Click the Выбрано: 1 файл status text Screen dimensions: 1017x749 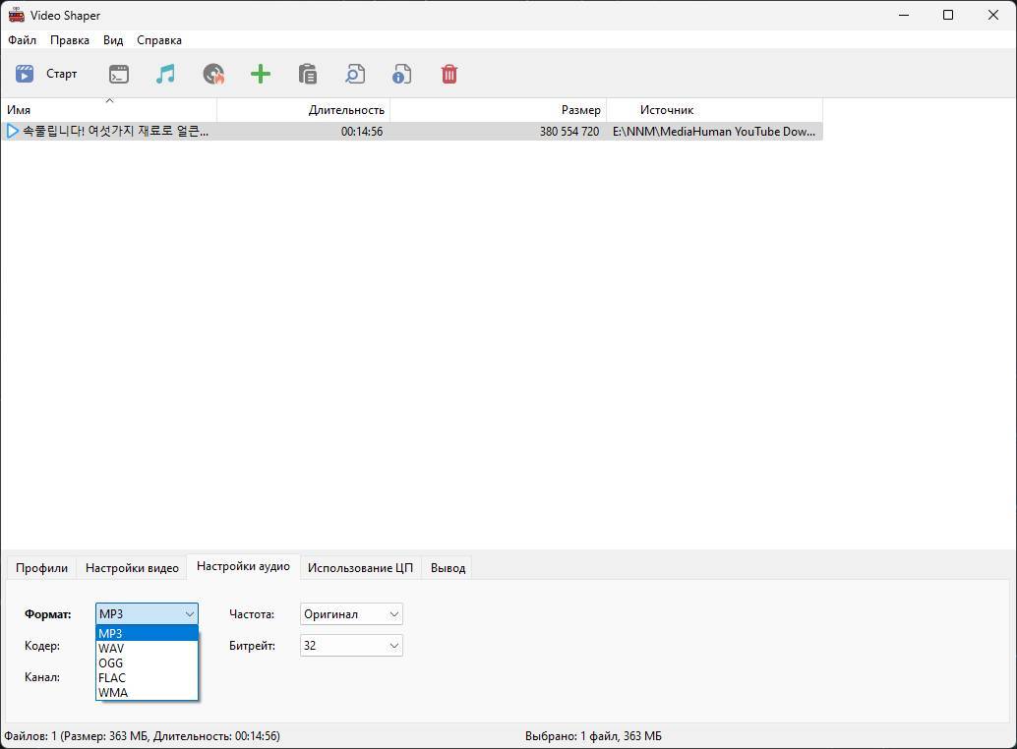[x=593, y=736]
